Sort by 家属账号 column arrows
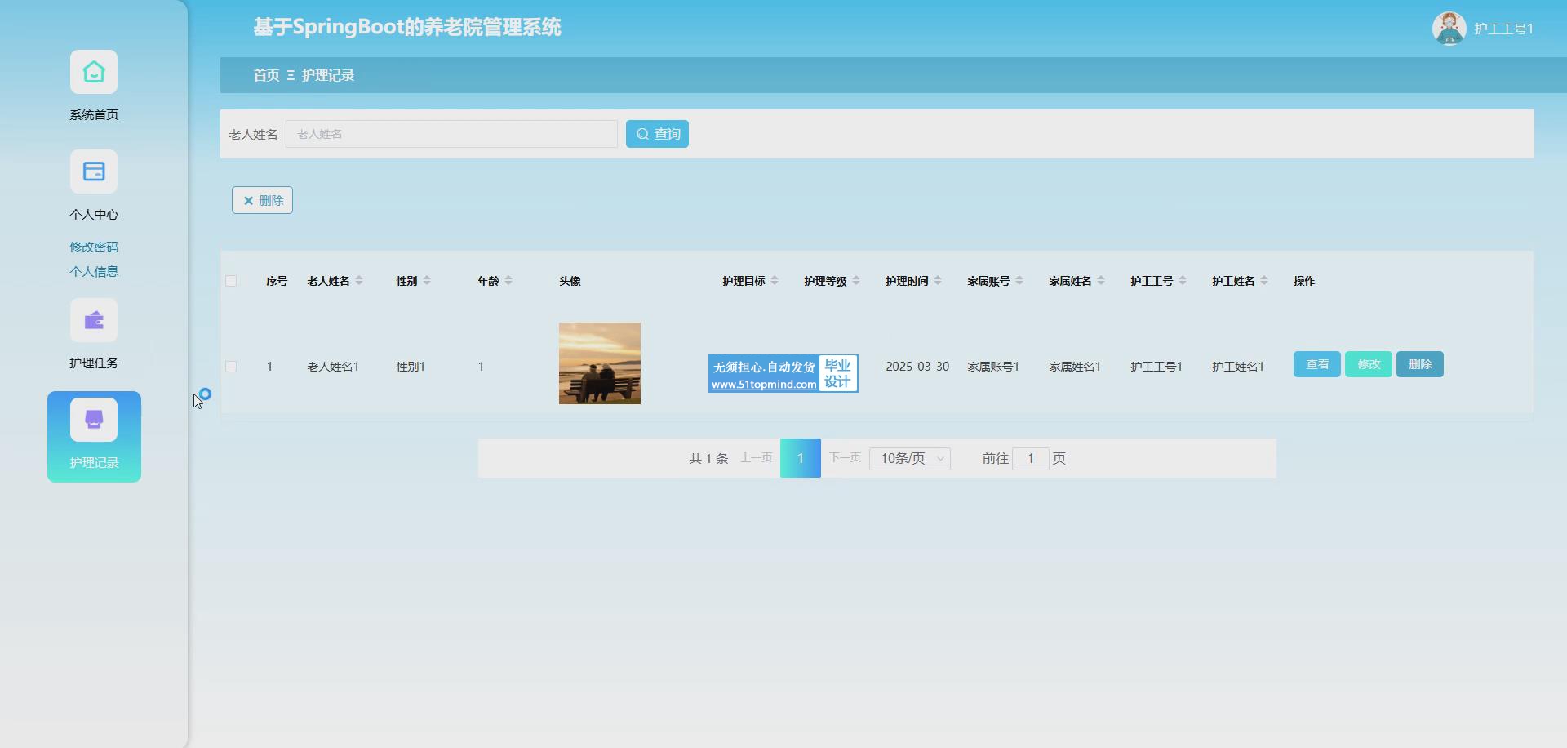1567x748 pixels. point(1019,281)
